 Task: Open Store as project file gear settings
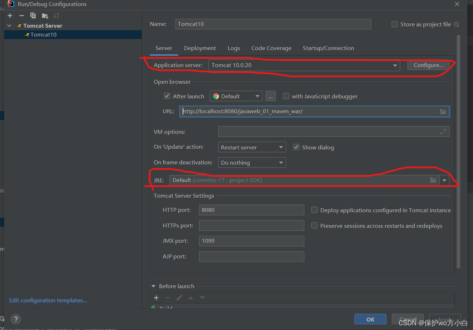coord(457,24)
